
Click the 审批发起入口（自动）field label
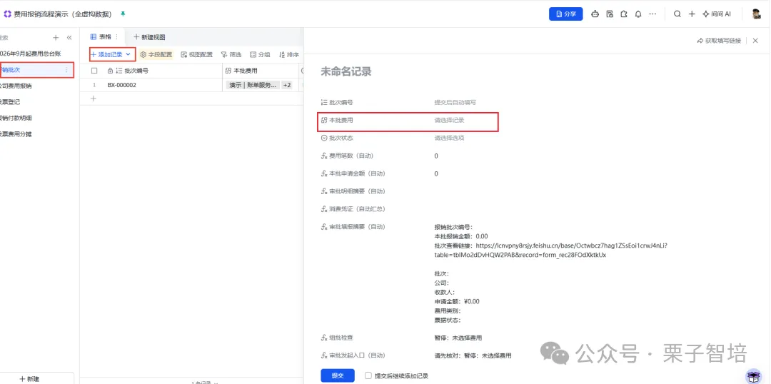coord(357,355)
